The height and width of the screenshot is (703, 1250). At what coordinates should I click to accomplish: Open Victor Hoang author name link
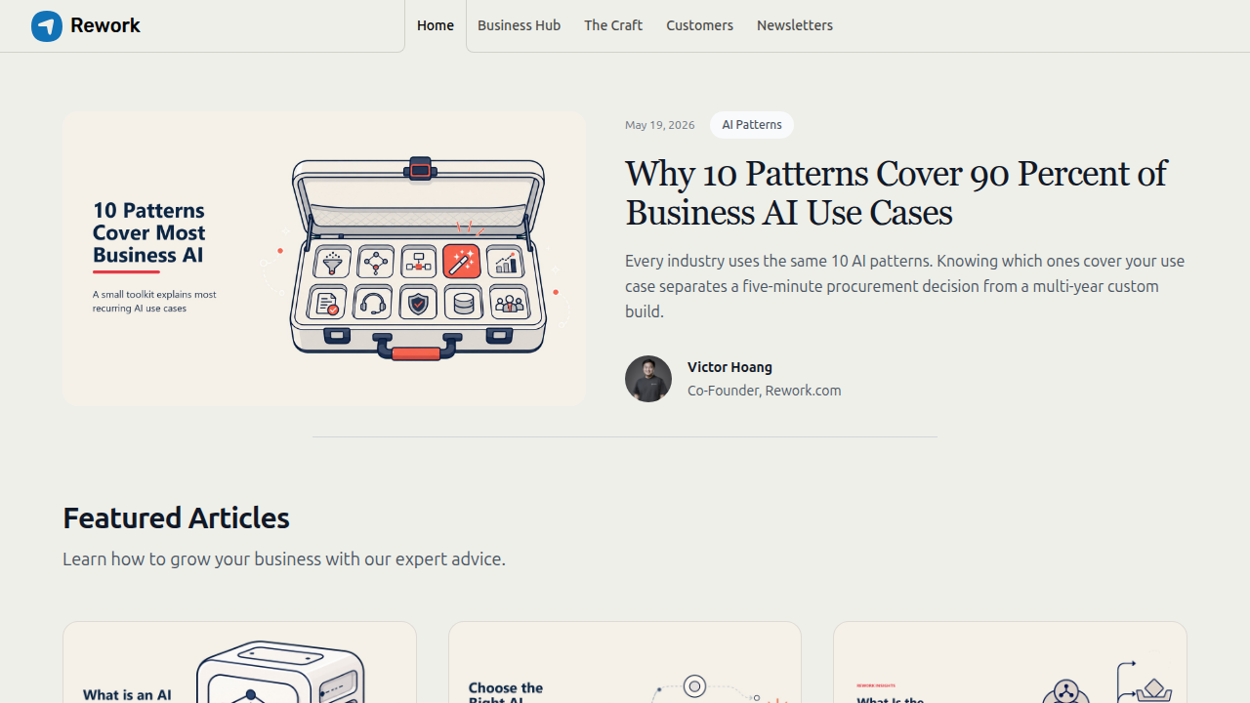click(729, 367)
